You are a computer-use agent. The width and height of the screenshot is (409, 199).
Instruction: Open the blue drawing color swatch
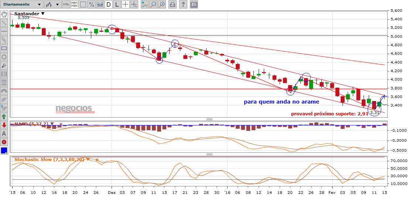coord(4,151)
